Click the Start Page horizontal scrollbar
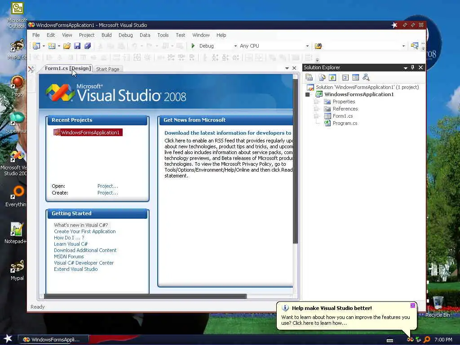 click(x=145, y=296)
